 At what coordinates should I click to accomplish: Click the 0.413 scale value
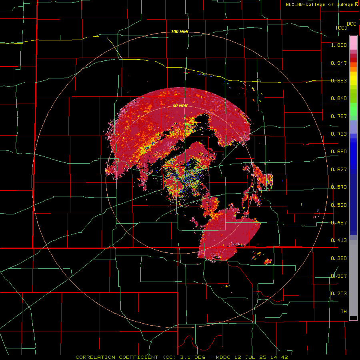(x=339, y=240)
